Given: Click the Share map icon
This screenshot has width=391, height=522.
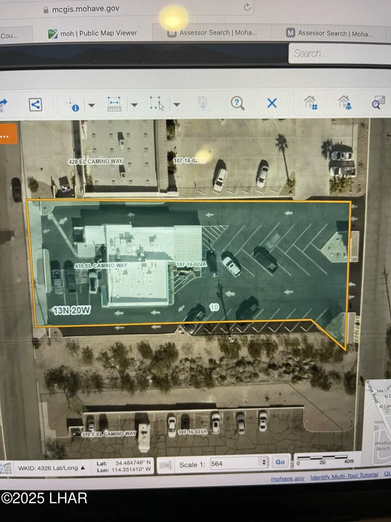Looking at the screenshot, I should 36,104.
